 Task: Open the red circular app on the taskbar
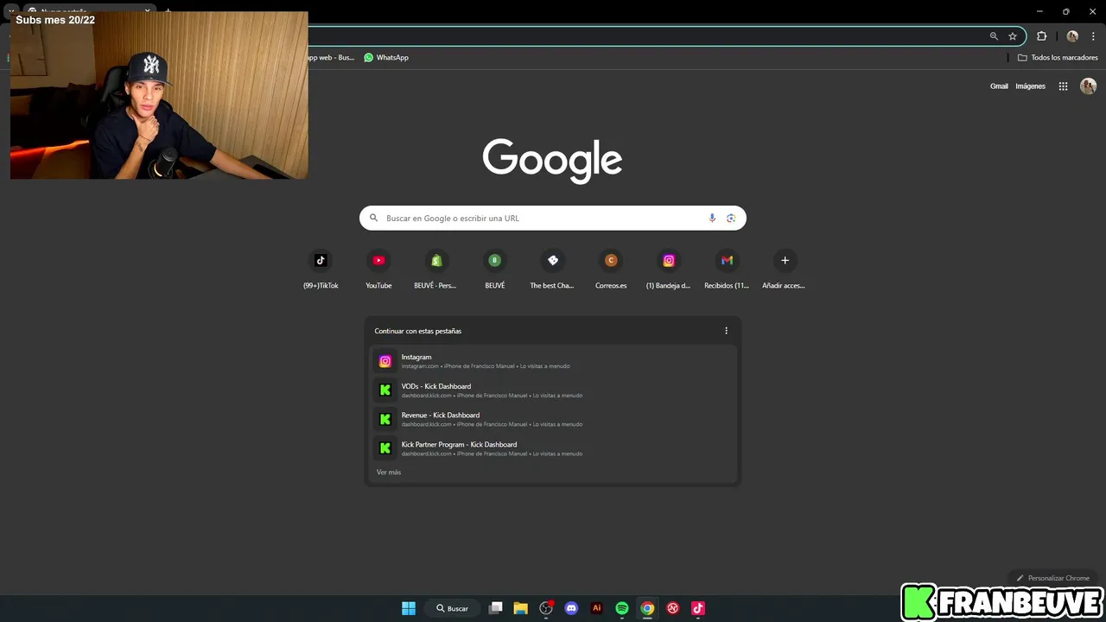673,608
